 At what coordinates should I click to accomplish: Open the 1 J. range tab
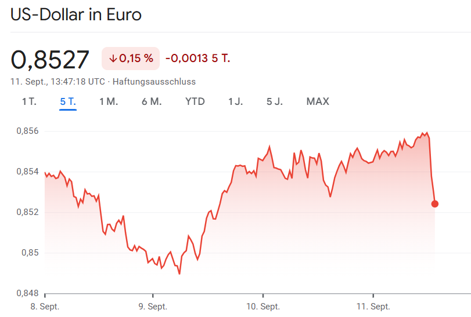click(x=236, y=101)
